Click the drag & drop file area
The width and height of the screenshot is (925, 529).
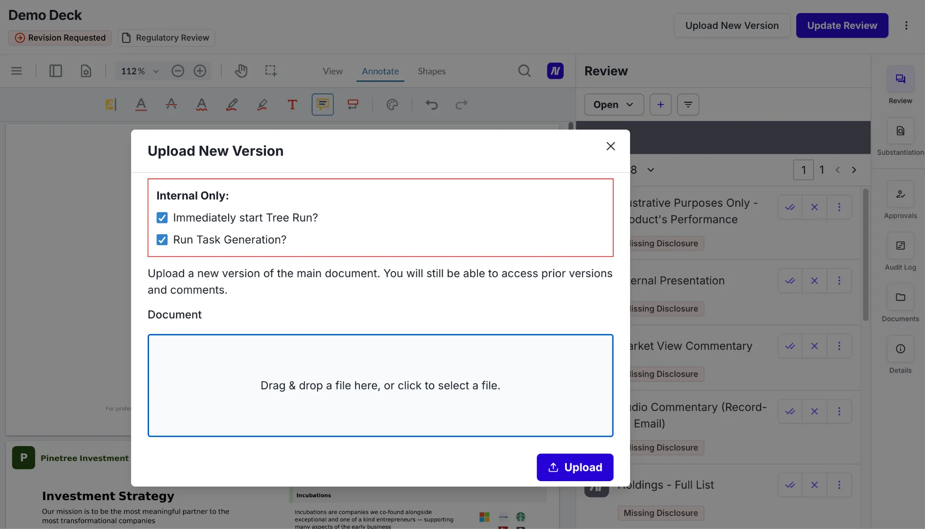click(380, 385)
